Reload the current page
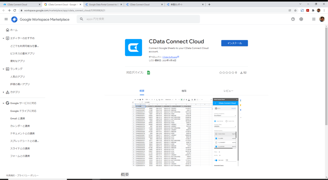328x180 pixels. pos(15,10)
